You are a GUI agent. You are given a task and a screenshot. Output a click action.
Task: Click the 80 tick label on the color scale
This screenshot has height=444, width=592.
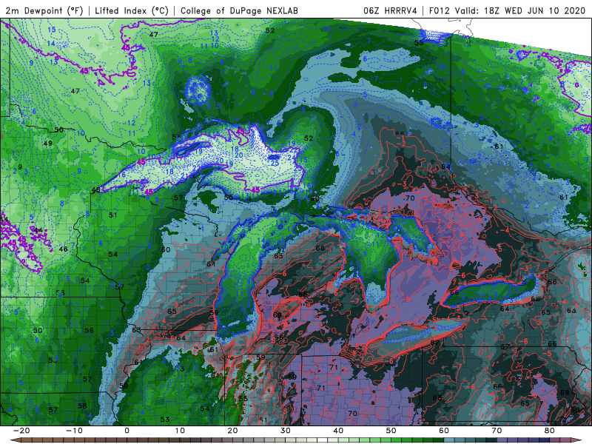coord(550,431)
